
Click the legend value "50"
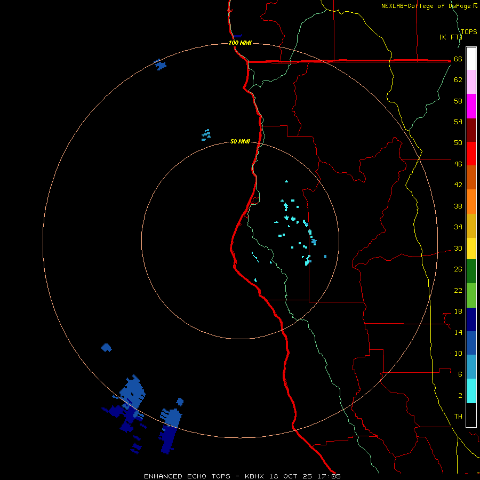click(458, 143)
